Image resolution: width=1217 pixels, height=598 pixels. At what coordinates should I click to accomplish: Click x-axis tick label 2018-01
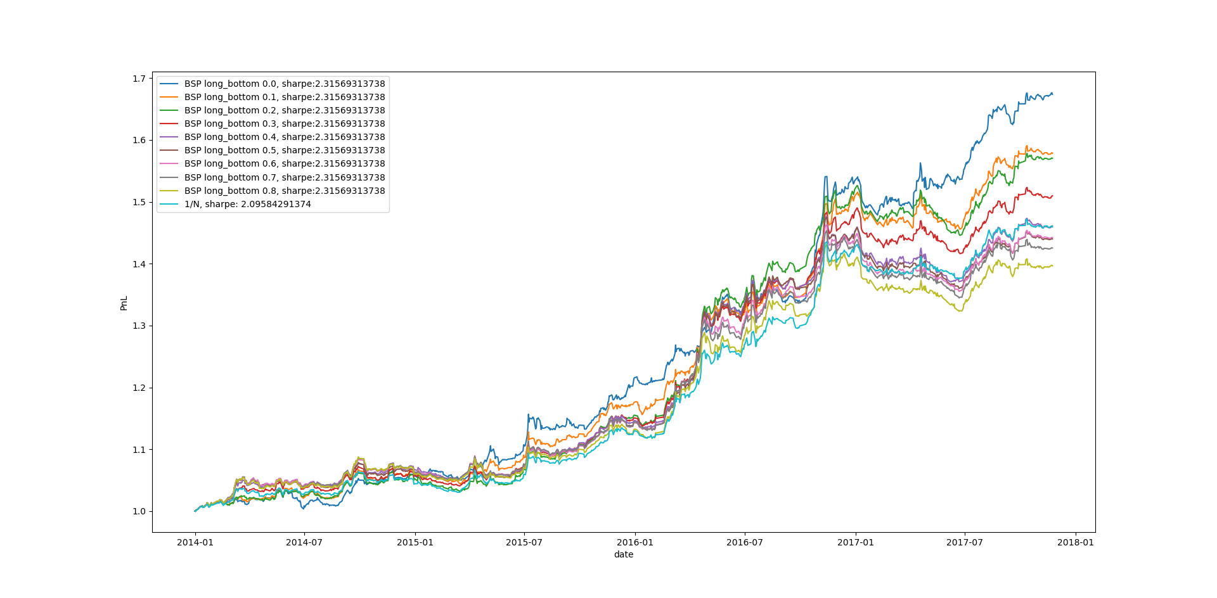pyautogui.click(x=1076, y=542)
